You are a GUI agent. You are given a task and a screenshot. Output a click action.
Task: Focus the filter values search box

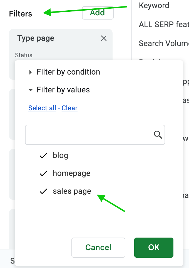pyautogui.click(x=95, y=135)
